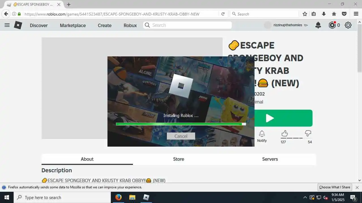Viewport: 362px width, 203px height.
Task: Open Roblox settings gear
Action: coord(348,25)
